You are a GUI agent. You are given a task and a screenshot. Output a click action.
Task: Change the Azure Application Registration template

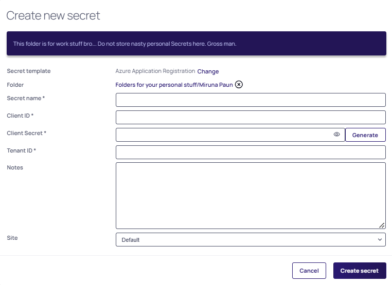click(x=208, y=71)
